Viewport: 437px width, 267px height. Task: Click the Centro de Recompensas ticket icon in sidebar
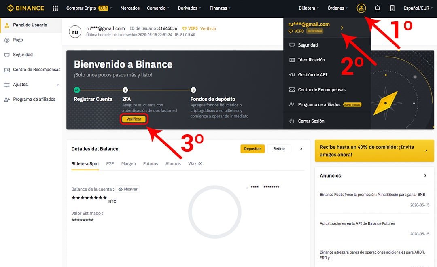[x=7, y=70]
